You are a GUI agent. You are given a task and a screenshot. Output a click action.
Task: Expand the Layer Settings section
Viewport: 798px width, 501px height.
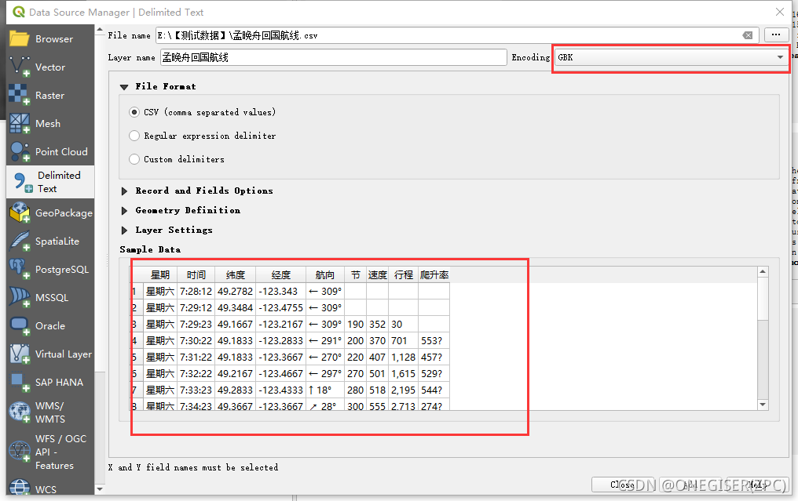(x=124, y=231)
